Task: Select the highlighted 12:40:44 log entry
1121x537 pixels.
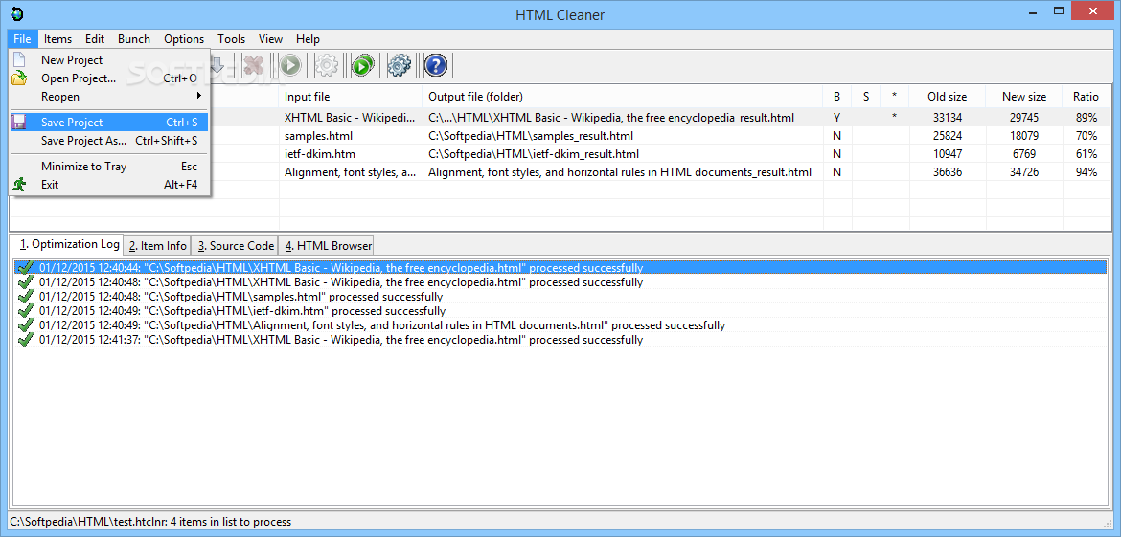Action: coord(560,268)
